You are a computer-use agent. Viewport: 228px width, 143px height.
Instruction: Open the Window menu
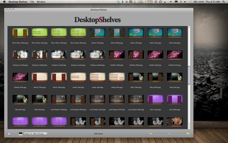click(41, 2)
